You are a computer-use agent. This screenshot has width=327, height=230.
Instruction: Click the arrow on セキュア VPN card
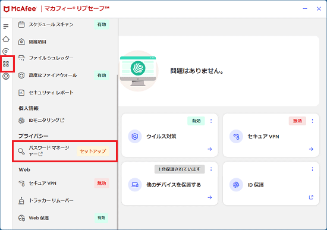pyautogui.click(x=311, y=149)
